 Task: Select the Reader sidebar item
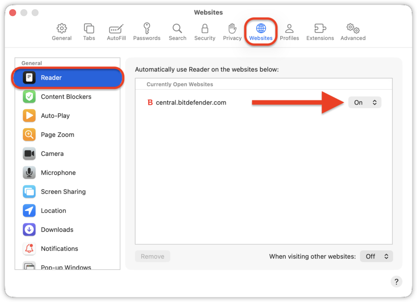point(68,78)
